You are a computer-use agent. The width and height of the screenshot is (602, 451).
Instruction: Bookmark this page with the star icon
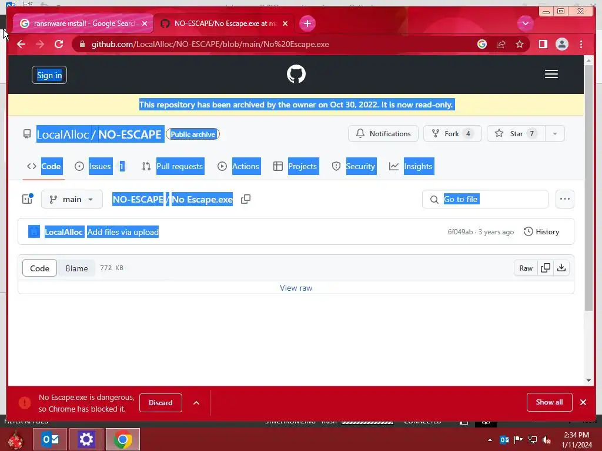pos(520,44)
